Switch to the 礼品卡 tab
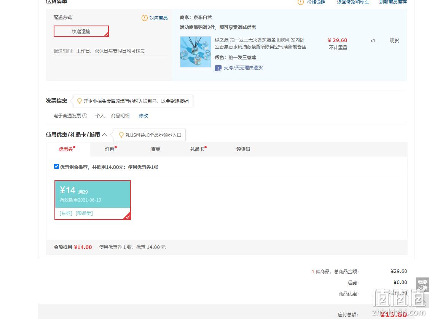The width and height of the screenshot is (429, 319). pyautogui.click(x=198, y=149)
